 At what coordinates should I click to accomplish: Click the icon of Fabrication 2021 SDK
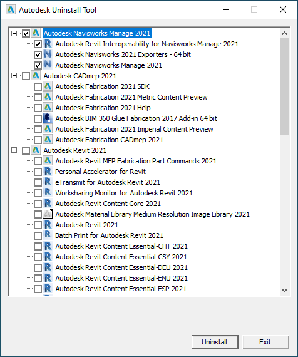pos(48,86)
